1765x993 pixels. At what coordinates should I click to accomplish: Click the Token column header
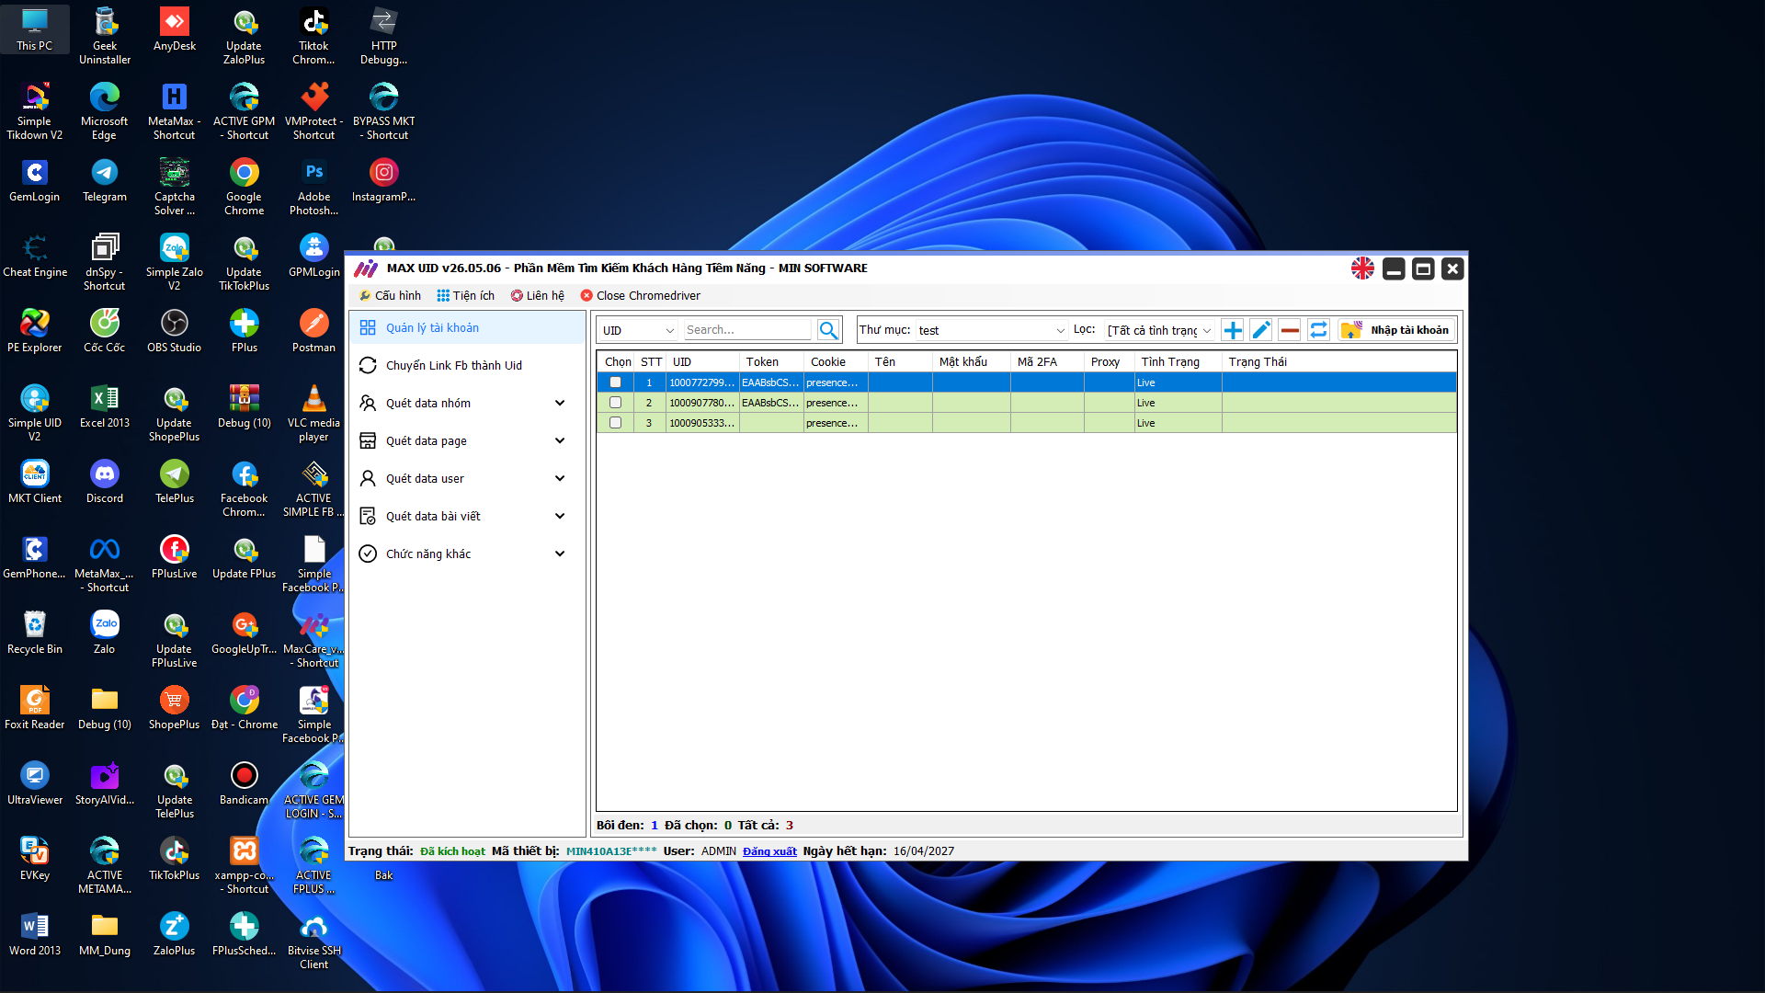772,362
